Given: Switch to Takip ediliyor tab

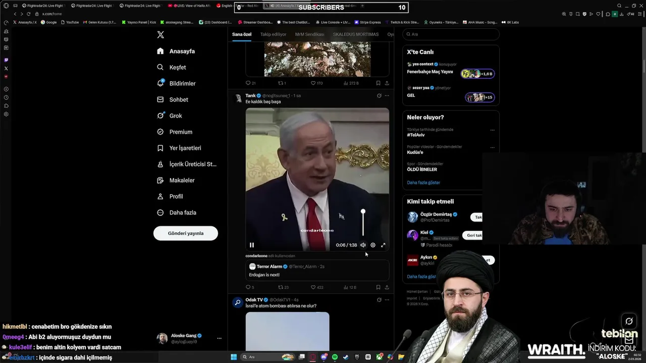Looking at the screenshot, I should click(x=273, y=34).
